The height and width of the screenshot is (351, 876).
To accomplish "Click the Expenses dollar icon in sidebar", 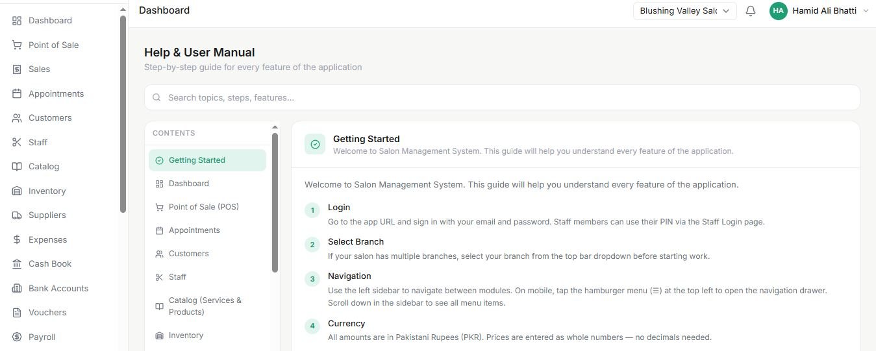I will point(17,239).
